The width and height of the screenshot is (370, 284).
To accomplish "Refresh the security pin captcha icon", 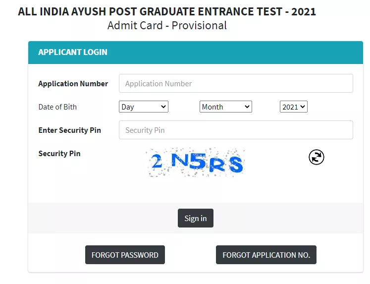I will click(x=316, y=157).
